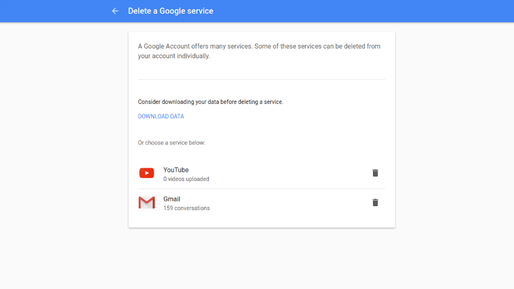Select the Gmail service name
Viewport: 514px width, 289px height.
tap(172, 199)
